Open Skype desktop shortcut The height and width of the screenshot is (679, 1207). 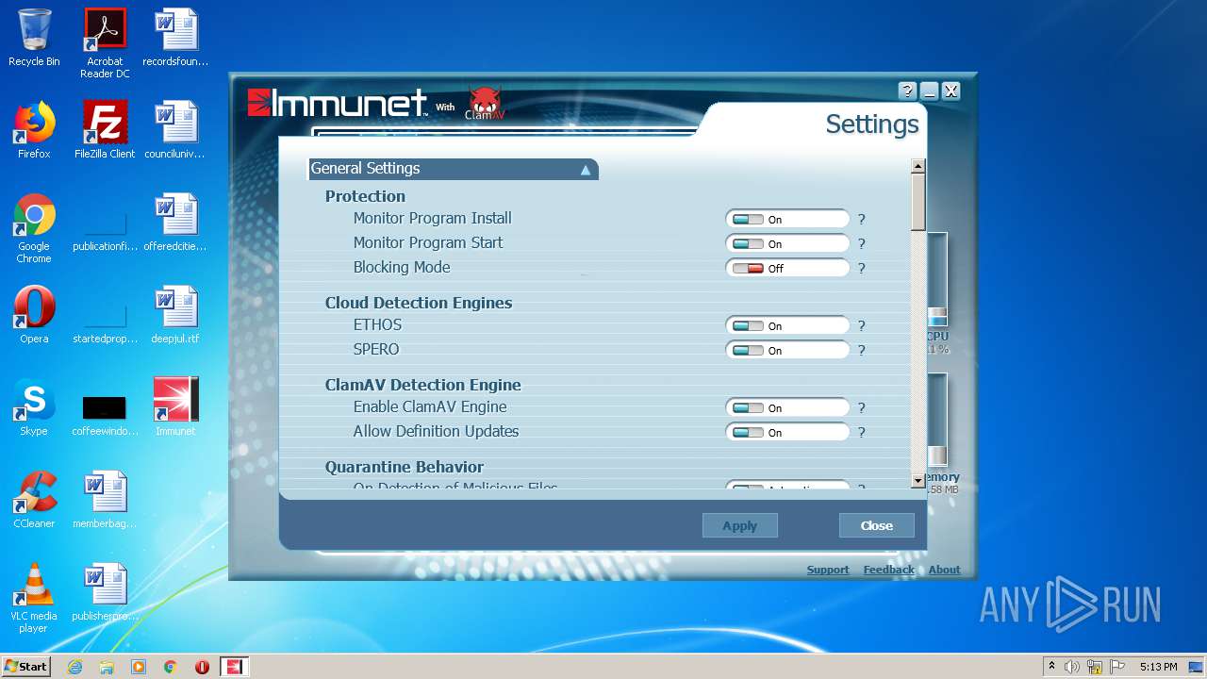coord(34,407)
